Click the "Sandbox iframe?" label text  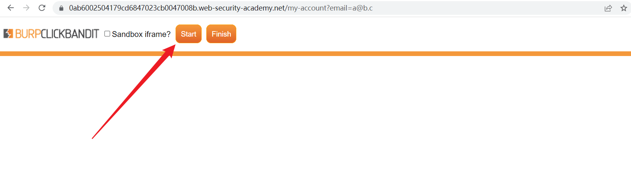click(x=141, y=34)
